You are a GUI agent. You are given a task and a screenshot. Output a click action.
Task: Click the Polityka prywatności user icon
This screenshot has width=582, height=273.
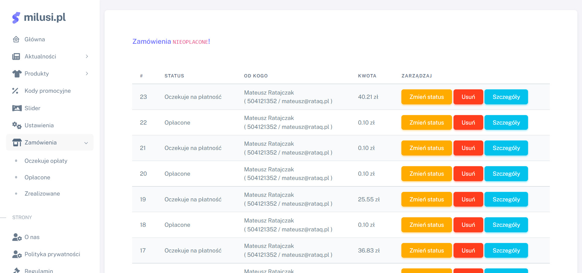tap(17, 254)
